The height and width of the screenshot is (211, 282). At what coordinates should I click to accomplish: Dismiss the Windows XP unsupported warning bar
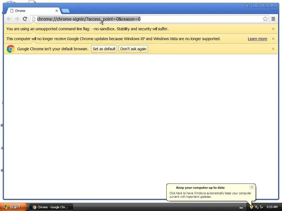click(x=273, y=39)
